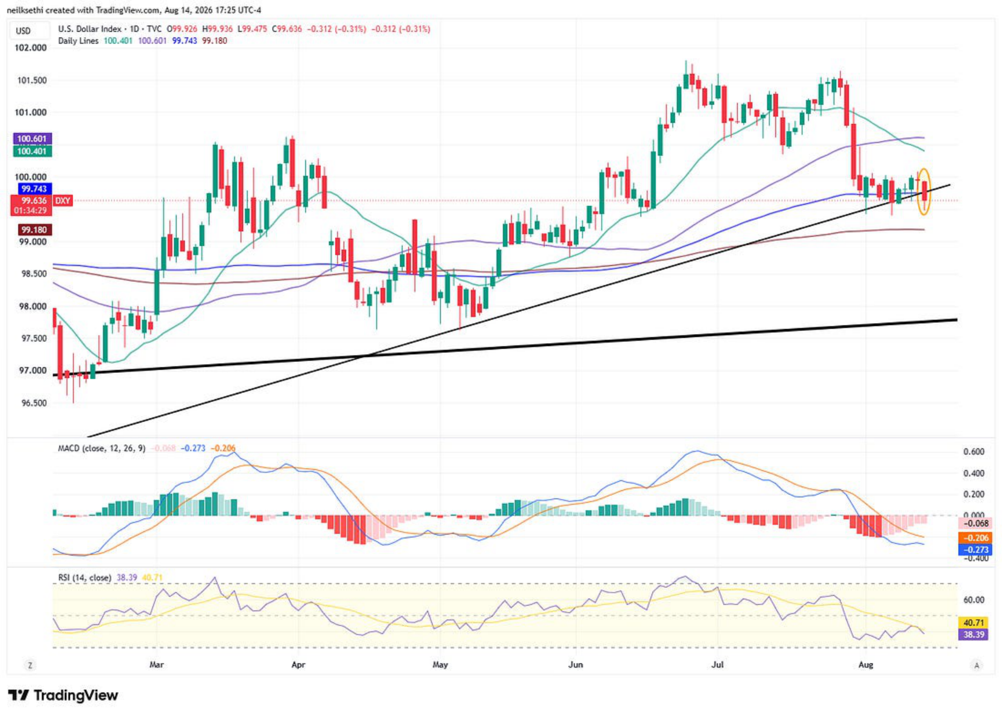
Task: Click the blue 99.743 axis price label
Action: (x=34, y=189)
